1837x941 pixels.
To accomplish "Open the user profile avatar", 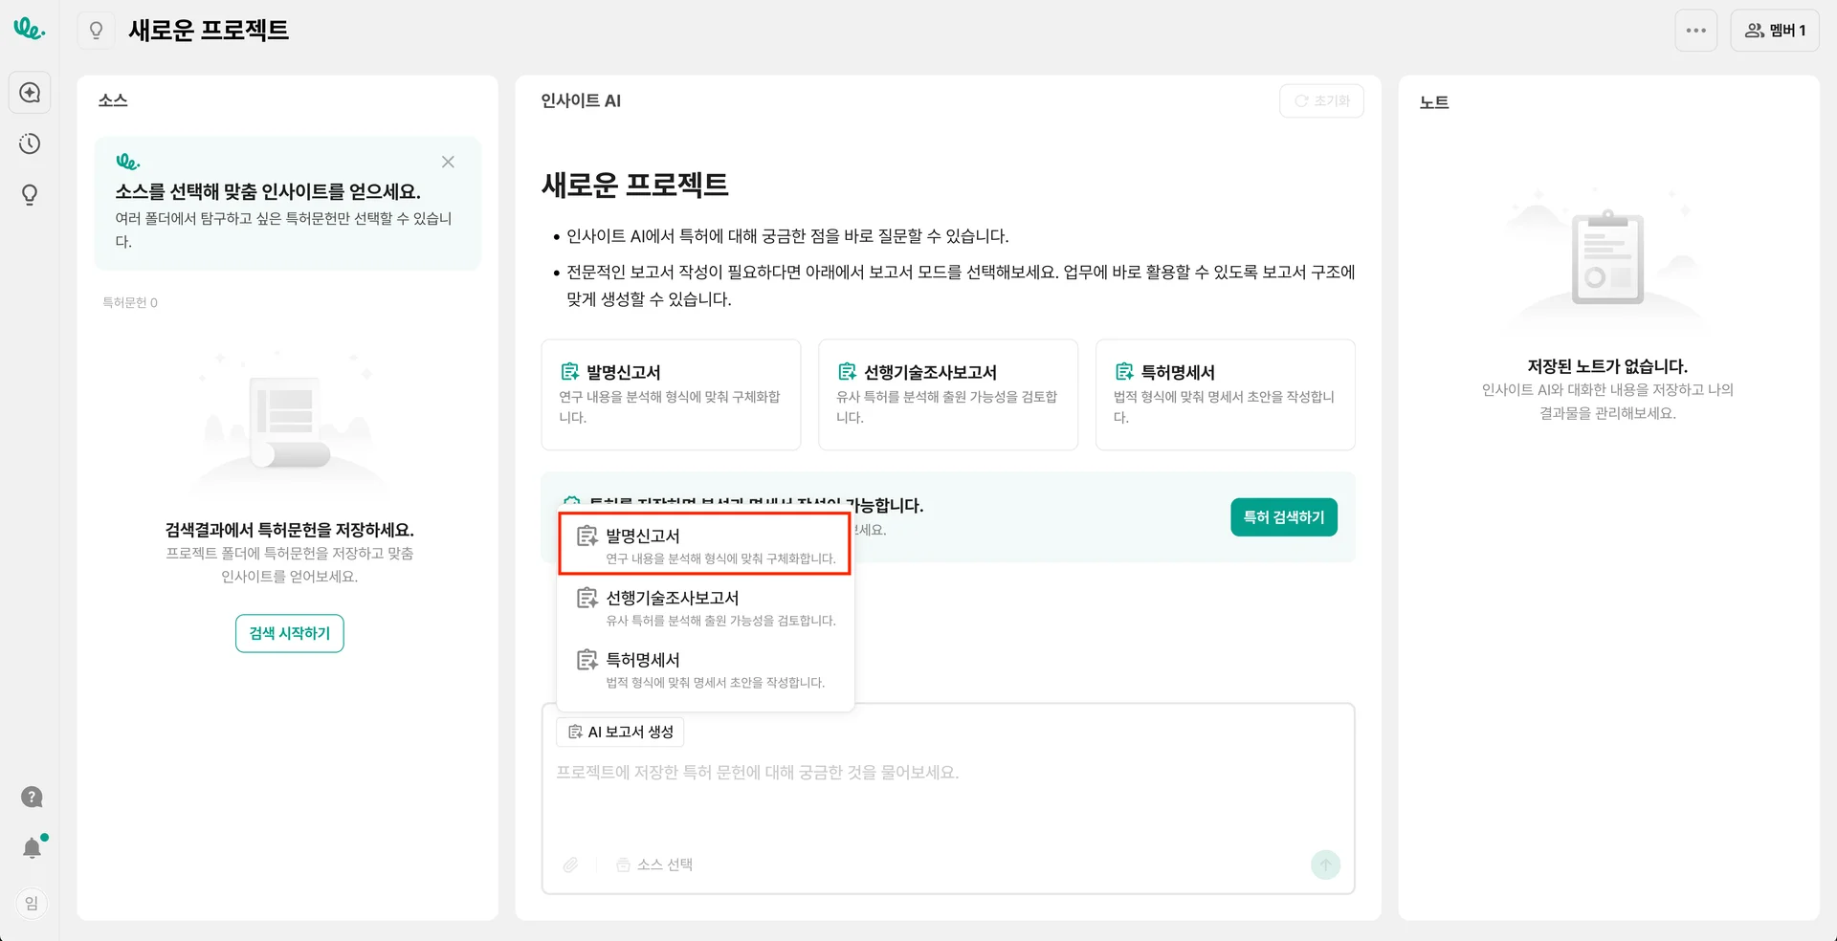I will (32, 903).
